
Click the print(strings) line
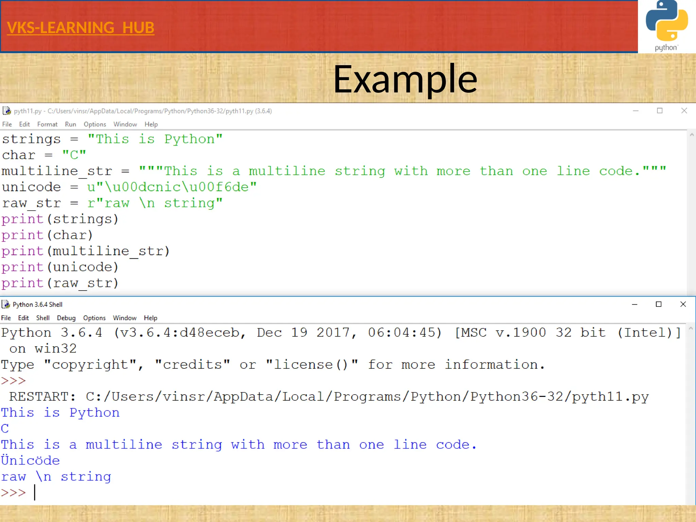(x=60, y=219)
